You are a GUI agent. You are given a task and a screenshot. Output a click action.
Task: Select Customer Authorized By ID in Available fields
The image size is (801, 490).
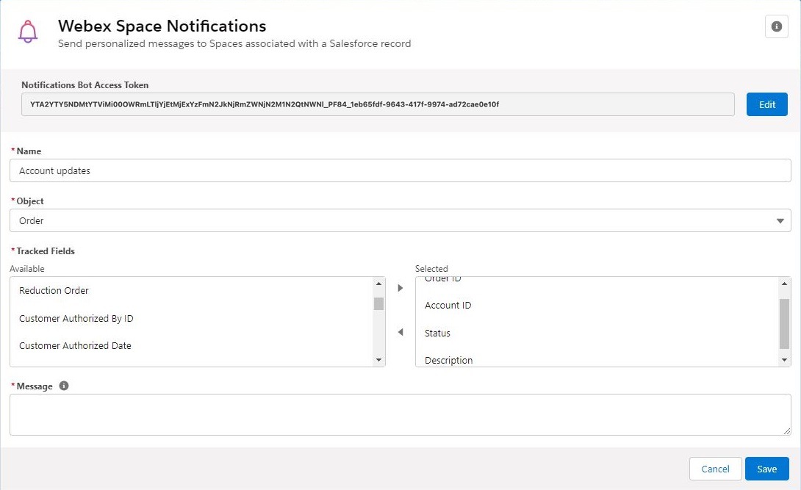[x=76, y=318]
